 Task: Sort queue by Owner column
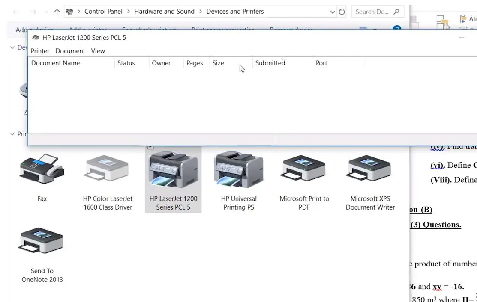[166, 63]
